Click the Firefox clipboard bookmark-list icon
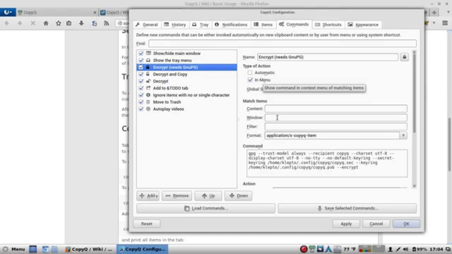The image size is (452, 254). tap(69, 23)
